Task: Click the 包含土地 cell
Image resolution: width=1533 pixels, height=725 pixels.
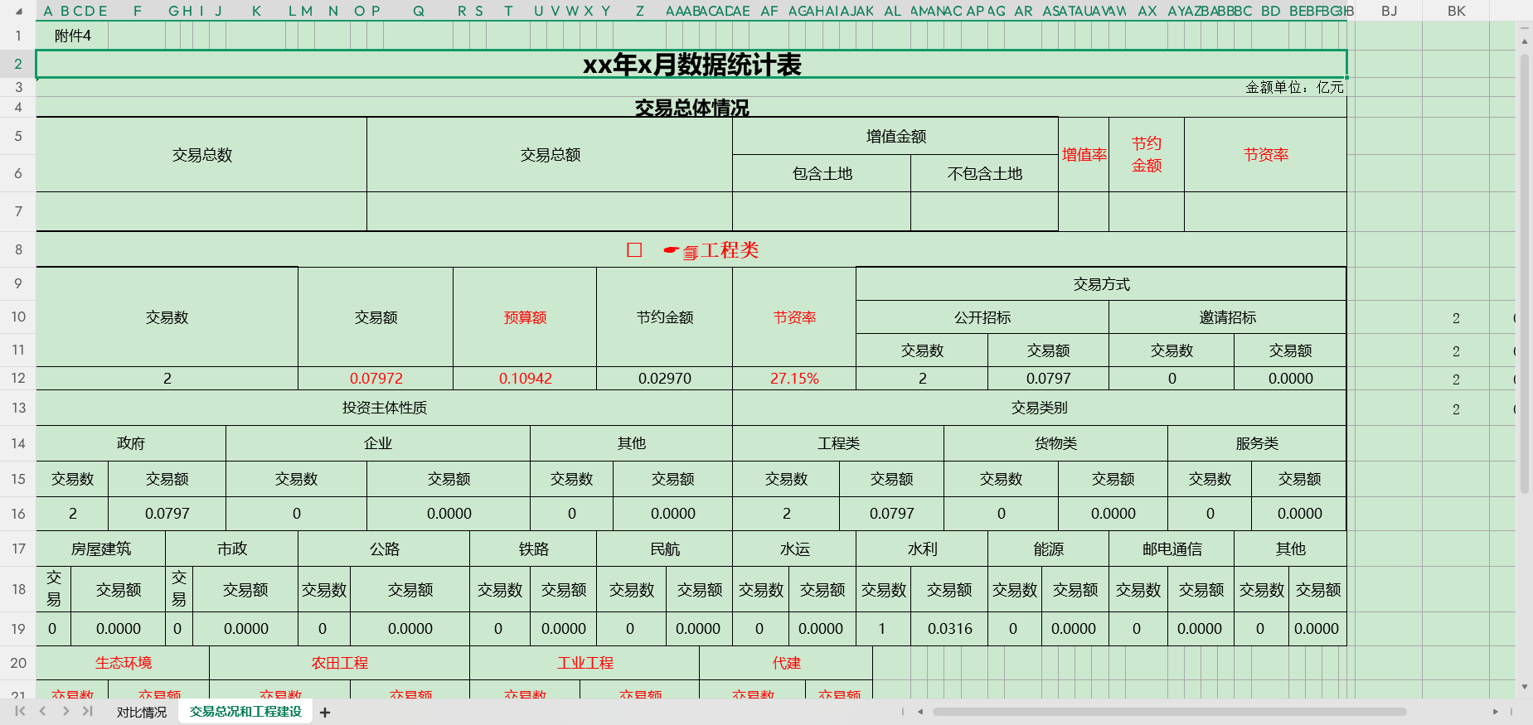Action: [x=822, y=173]
